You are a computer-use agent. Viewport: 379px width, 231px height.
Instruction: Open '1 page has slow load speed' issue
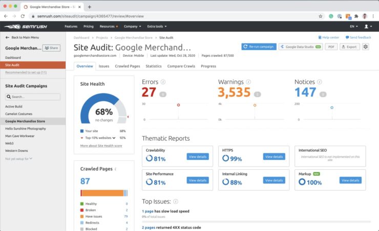point(165,211)
